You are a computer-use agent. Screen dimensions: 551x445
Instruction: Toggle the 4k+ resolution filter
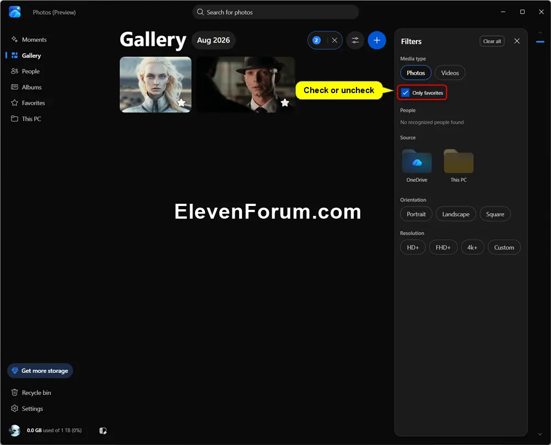(x=472, y=247)
